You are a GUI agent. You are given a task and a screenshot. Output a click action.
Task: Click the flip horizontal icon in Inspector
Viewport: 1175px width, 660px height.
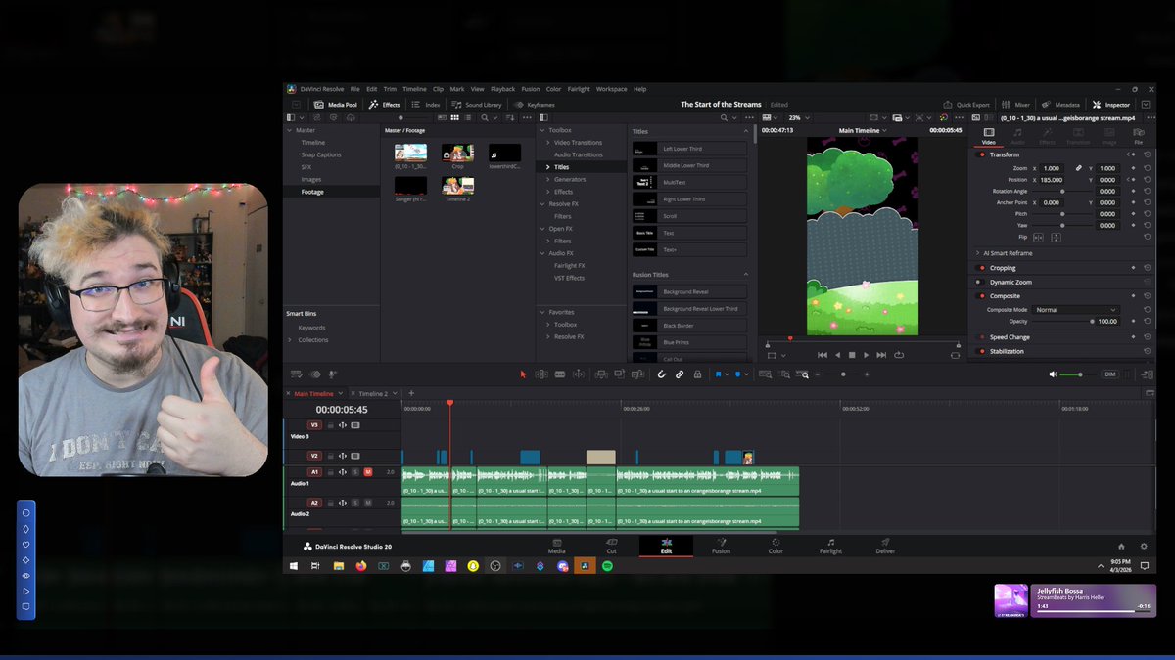(1037, 238)
